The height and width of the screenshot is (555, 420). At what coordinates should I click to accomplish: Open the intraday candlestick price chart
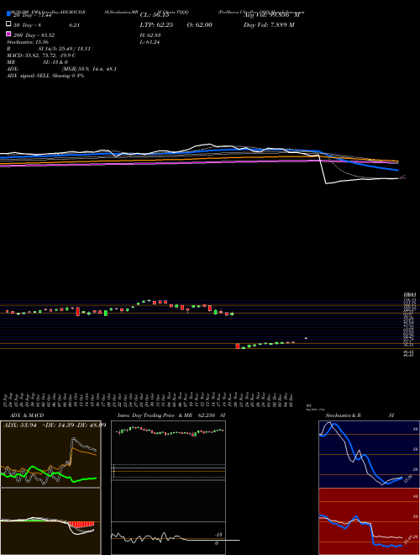(168, 450)
